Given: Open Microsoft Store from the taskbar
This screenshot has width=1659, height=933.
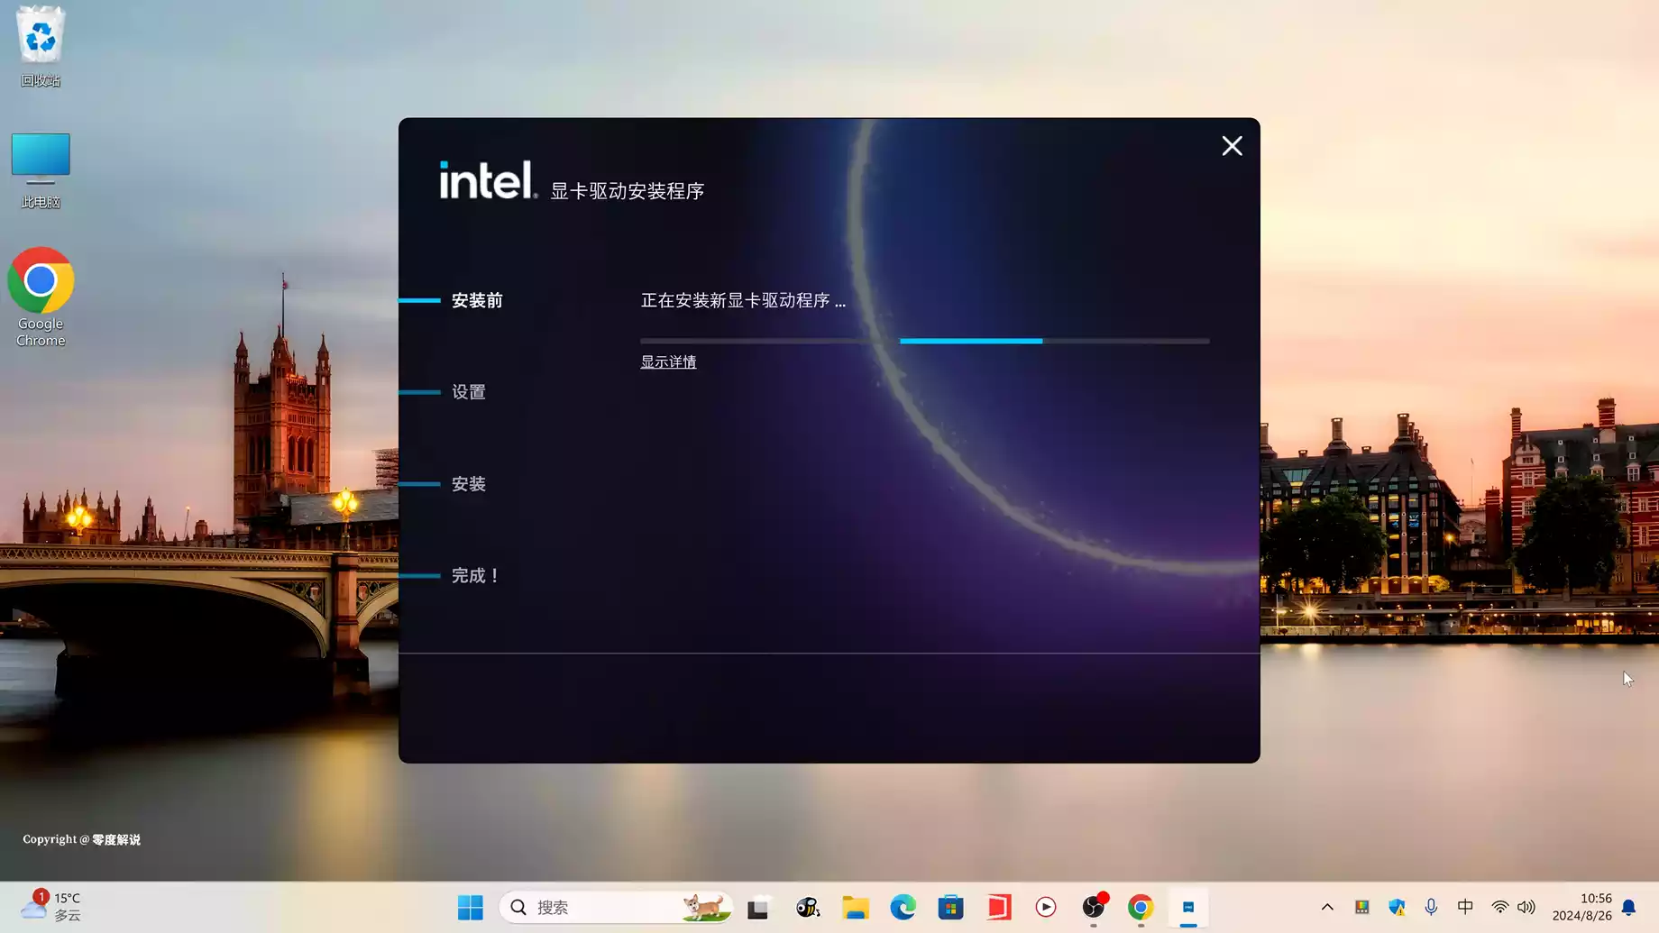Looking at the screenshot, I should (x=950, y=907).
